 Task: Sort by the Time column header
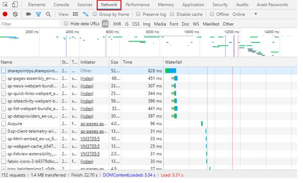tap(142, 62)
